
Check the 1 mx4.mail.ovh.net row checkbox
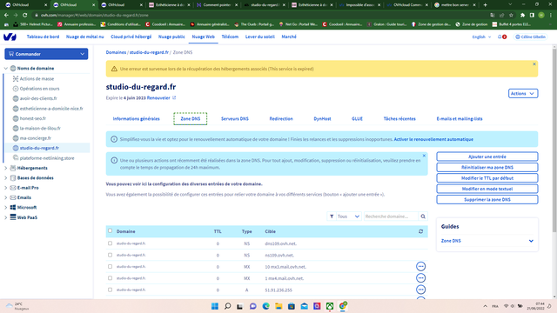coord(111,278)
